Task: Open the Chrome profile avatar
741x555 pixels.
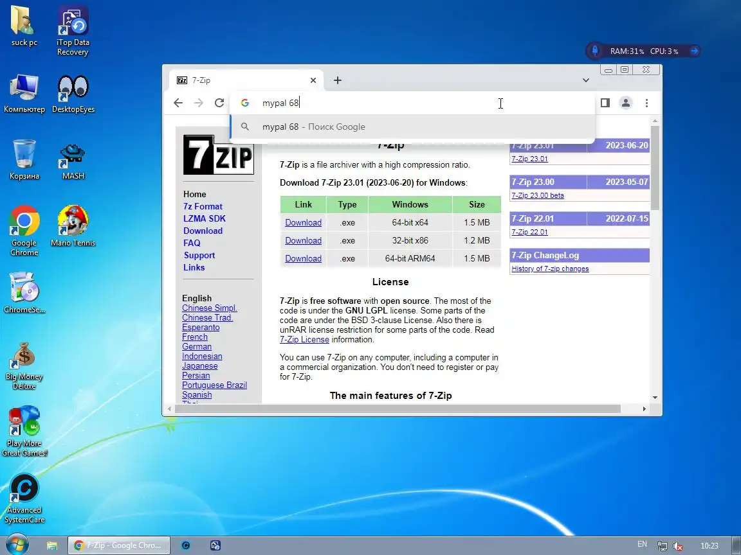Action: pyautogui.click(x=626, y=103)
